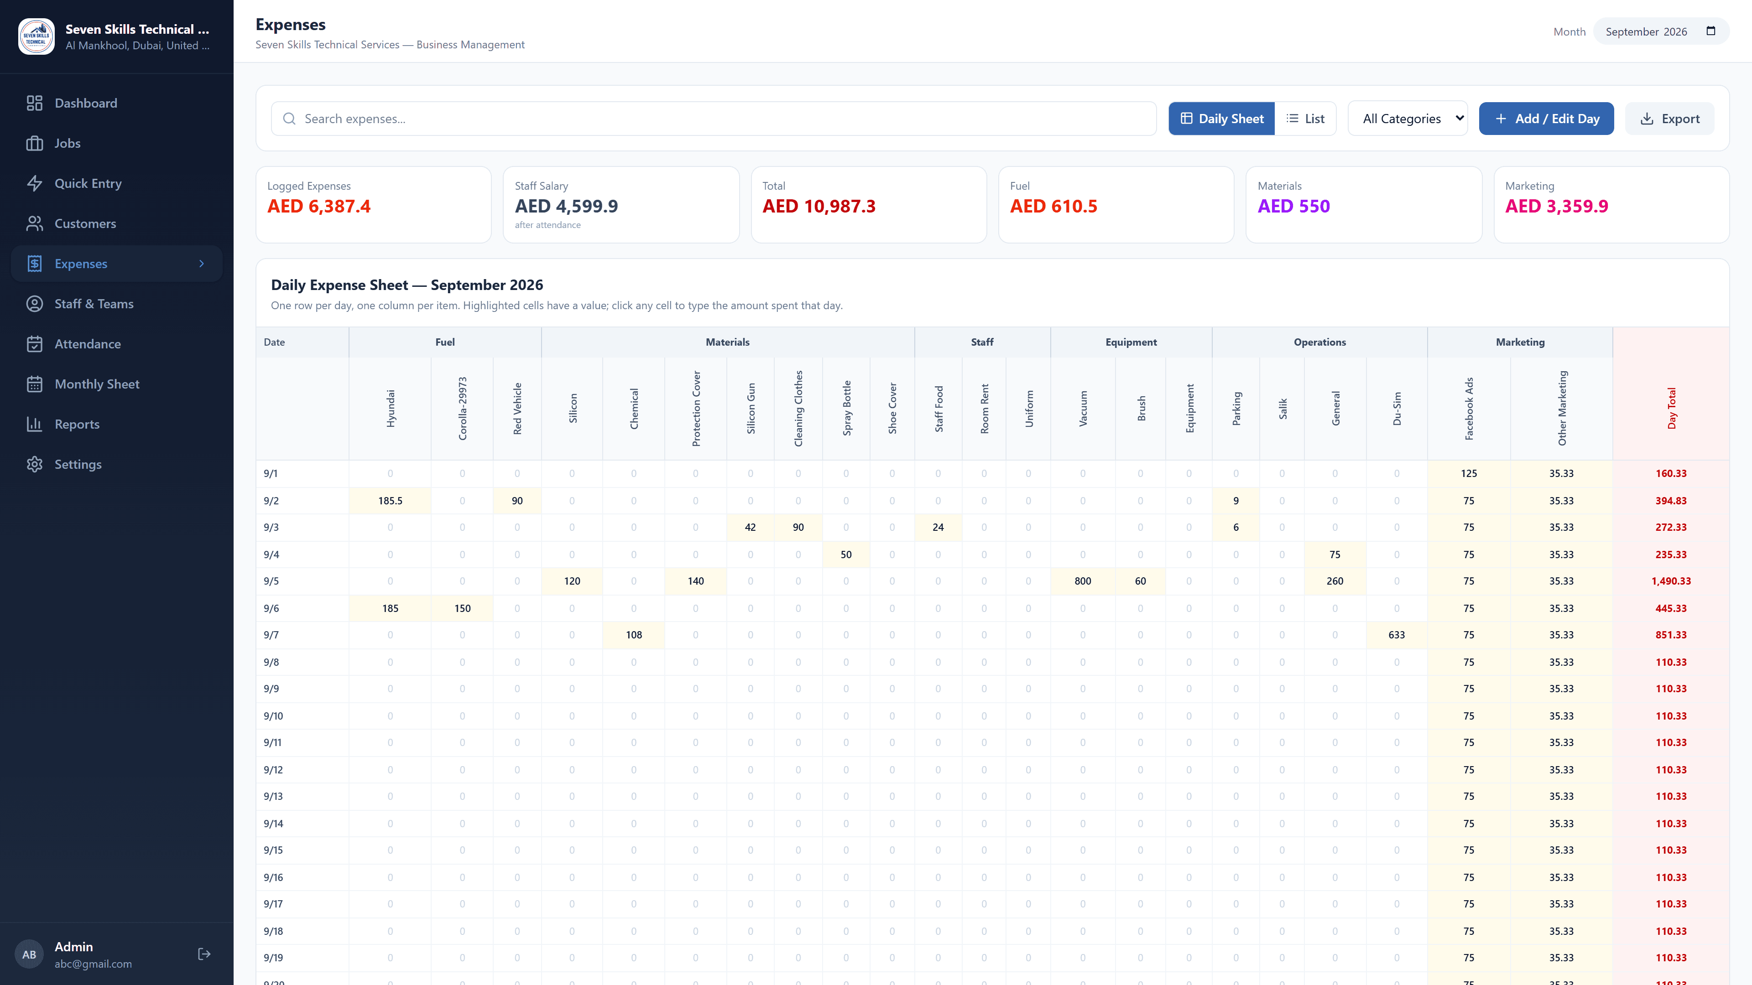Viewport: 1752px width, 985px height.
Task: Click the Attendance calendar-check icon
Action: (35, 344)
